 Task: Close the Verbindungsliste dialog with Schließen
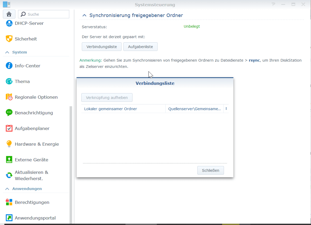click(x=210, y=170)
